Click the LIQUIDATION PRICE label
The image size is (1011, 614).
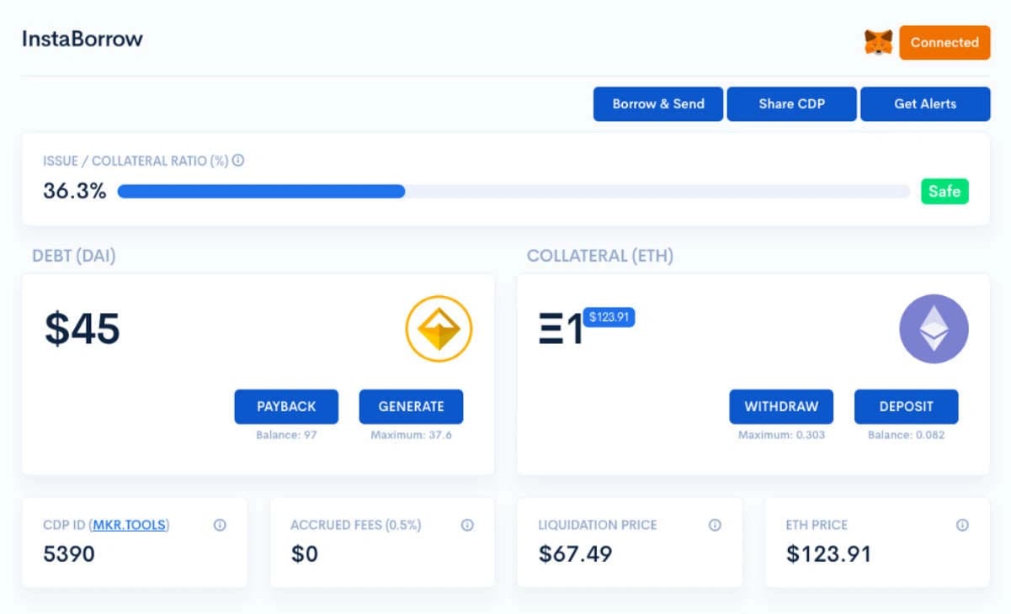[x=598, y=525]
